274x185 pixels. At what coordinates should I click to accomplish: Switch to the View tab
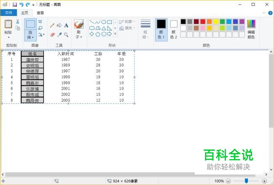(x=40, y=13)
